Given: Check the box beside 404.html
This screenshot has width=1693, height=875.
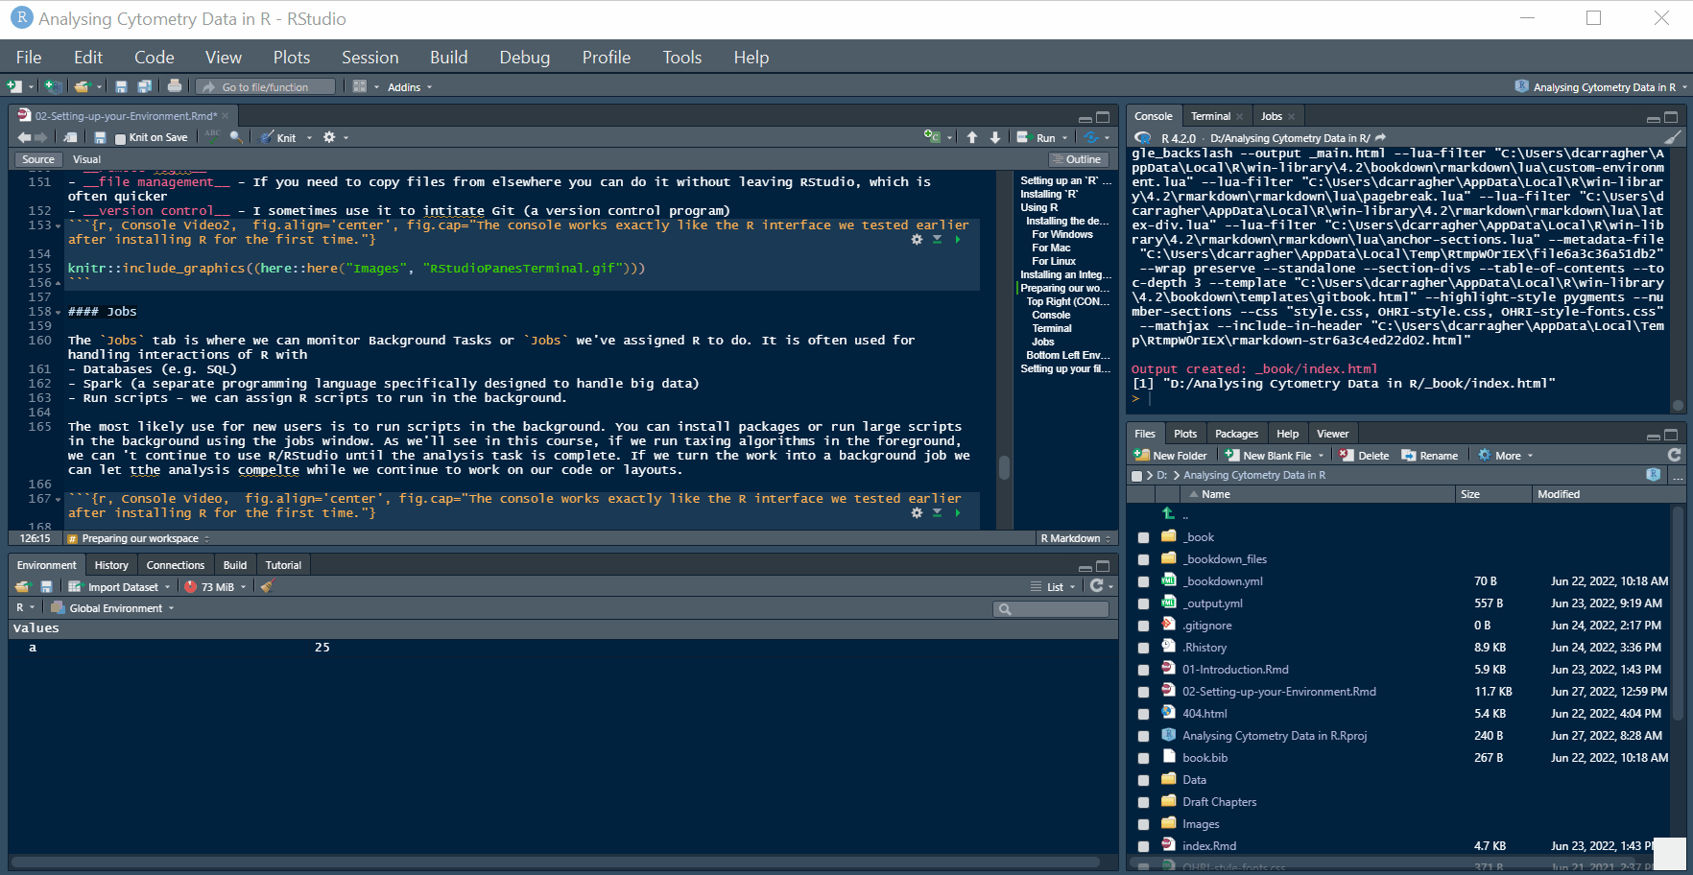Looking at the screenshot, I should click(x=1143, y=714).
